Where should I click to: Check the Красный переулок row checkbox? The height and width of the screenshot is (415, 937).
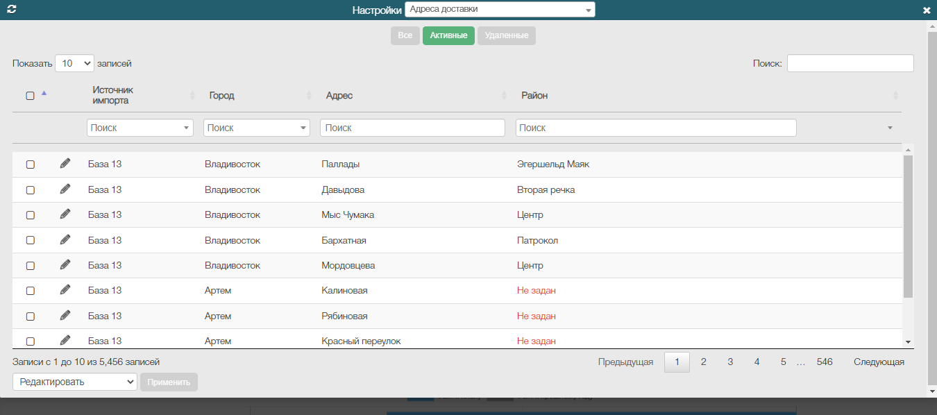point(30,341)
